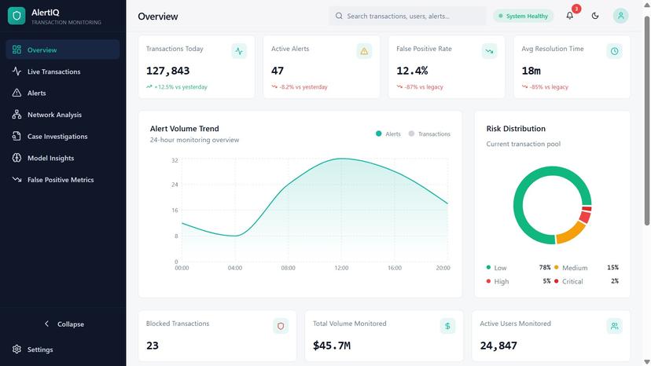
Task: Open Case Investigations page
Action: click(x=57, y=137)
